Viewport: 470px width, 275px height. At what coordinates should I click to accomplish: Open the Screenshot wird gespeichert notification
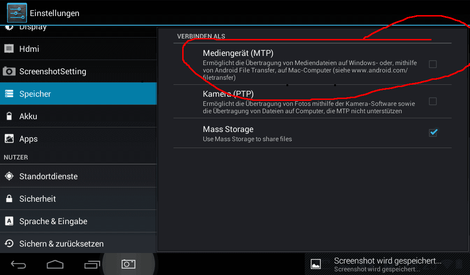(x=386, y=264)
